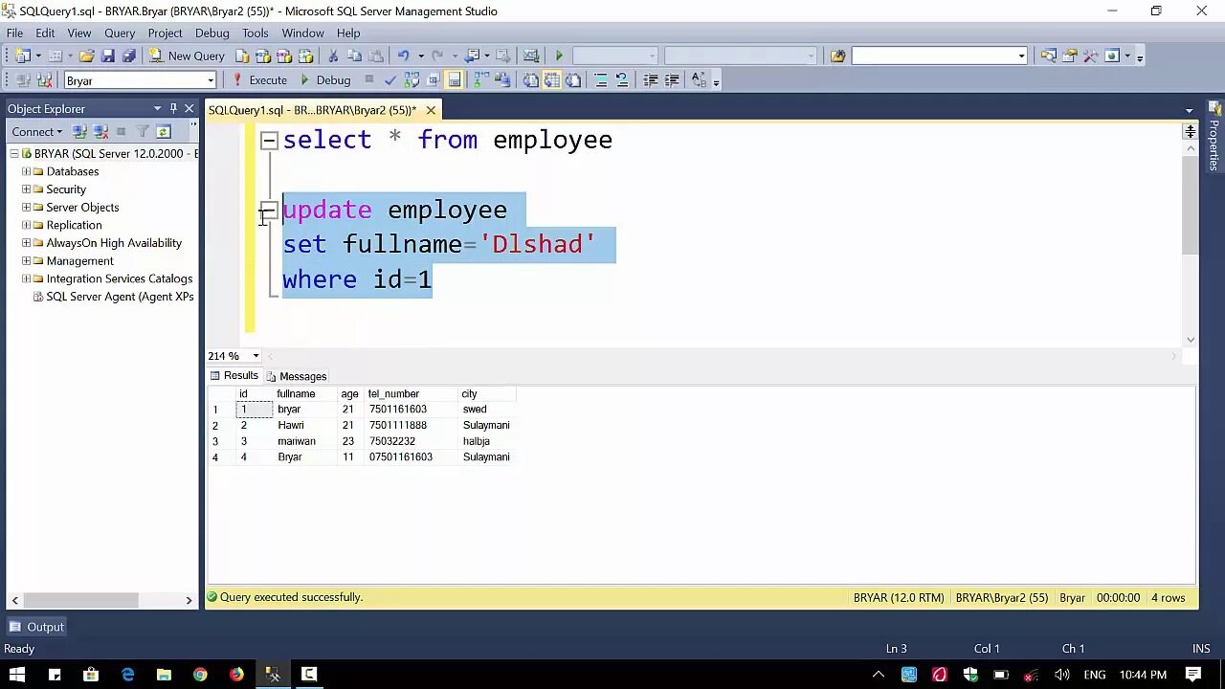Click the Save All icon
Screen dimensions: 1225x689
[129, 56]
